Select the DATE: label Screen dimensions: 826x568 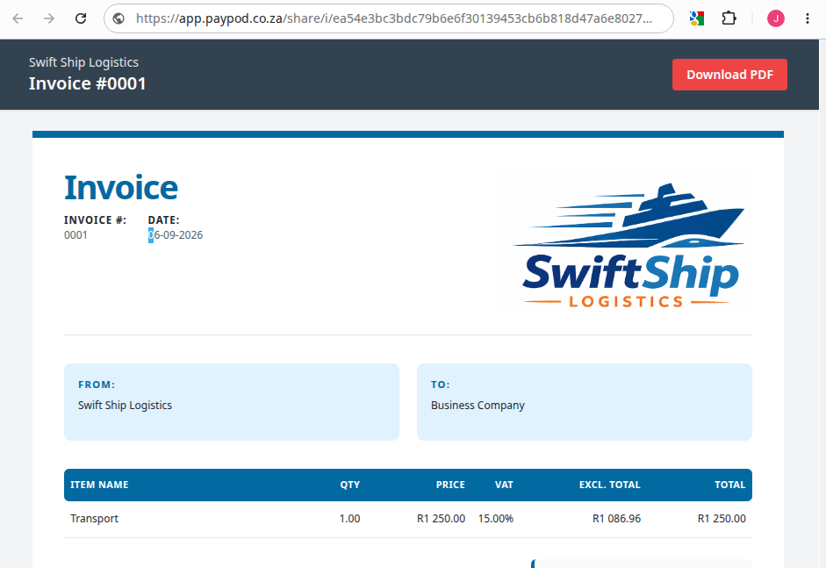click(164, 220)
